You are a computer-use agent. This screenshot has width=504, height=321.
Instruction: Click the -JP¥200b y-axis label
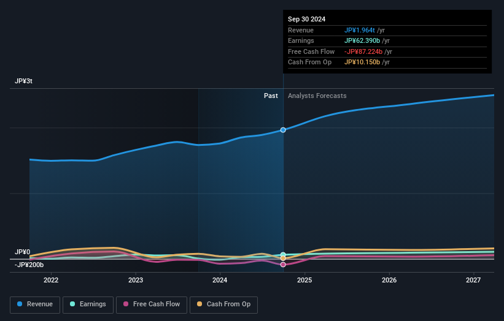pyautogui.click(x=29, y=265)
